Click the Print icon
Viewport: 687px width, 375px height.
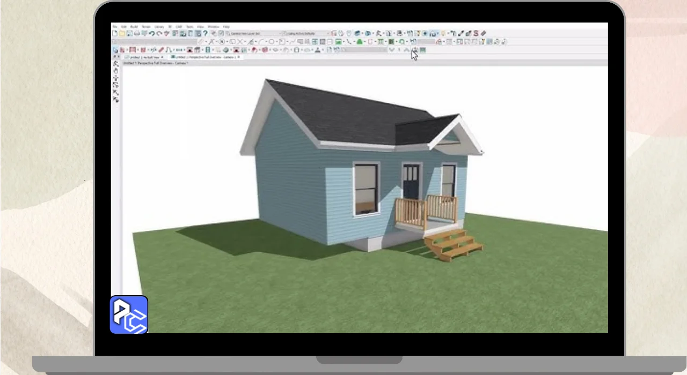point(137,33)
